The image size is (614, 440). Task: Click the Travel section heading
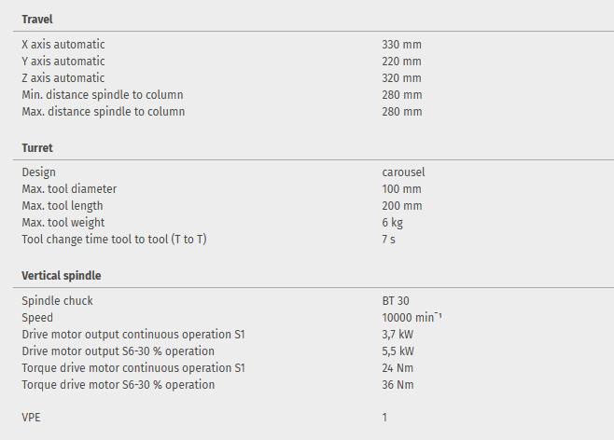coord(37,19)
